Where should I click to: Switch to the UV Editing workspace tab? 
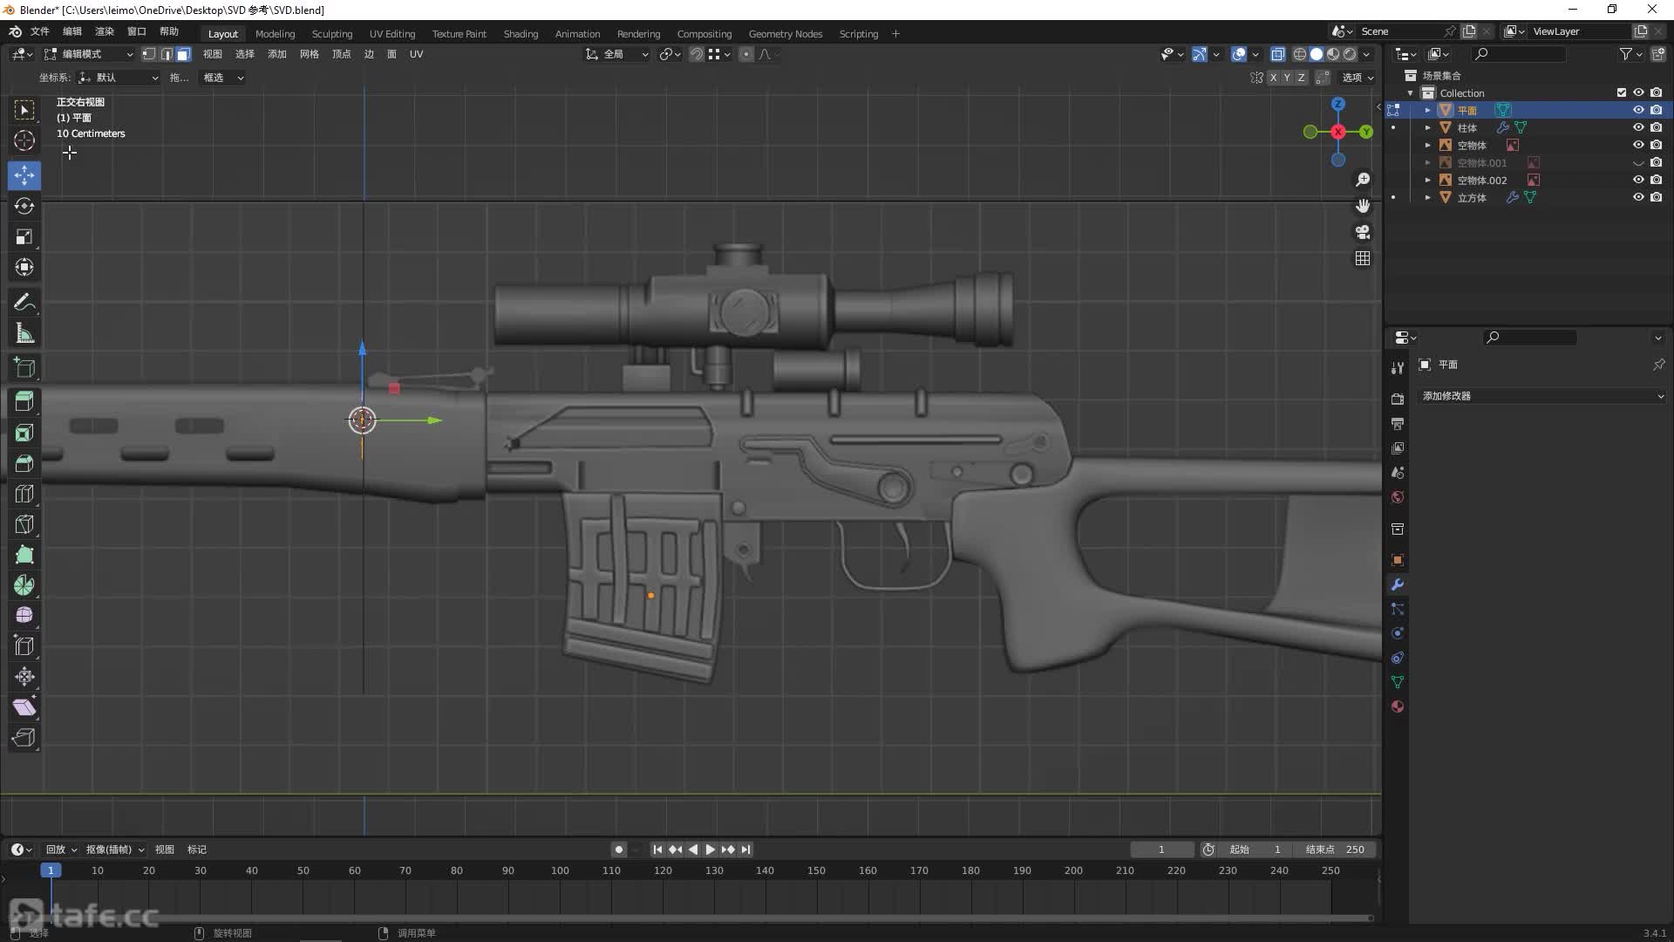[x=392, y=34]
